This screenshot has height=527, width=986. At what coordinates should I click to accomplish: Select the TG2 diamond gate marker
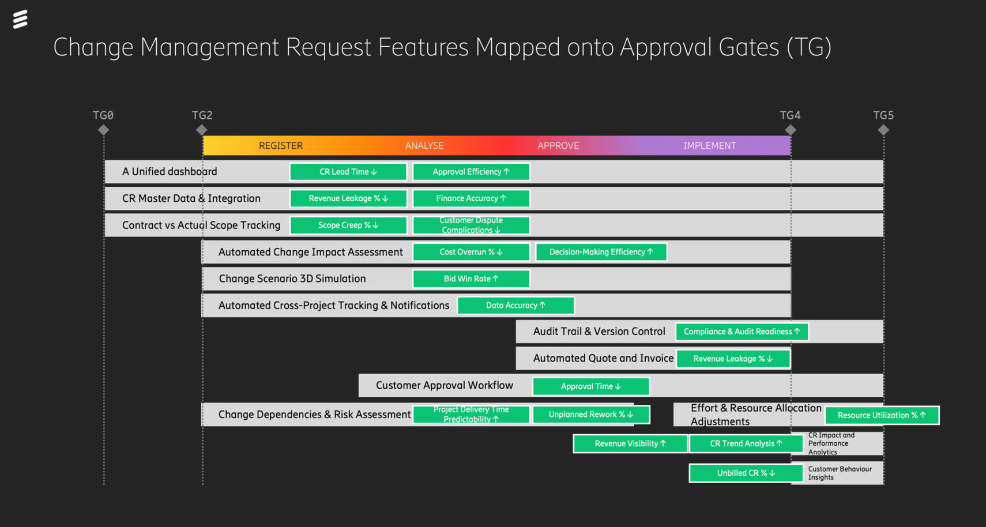coord(202,130)
